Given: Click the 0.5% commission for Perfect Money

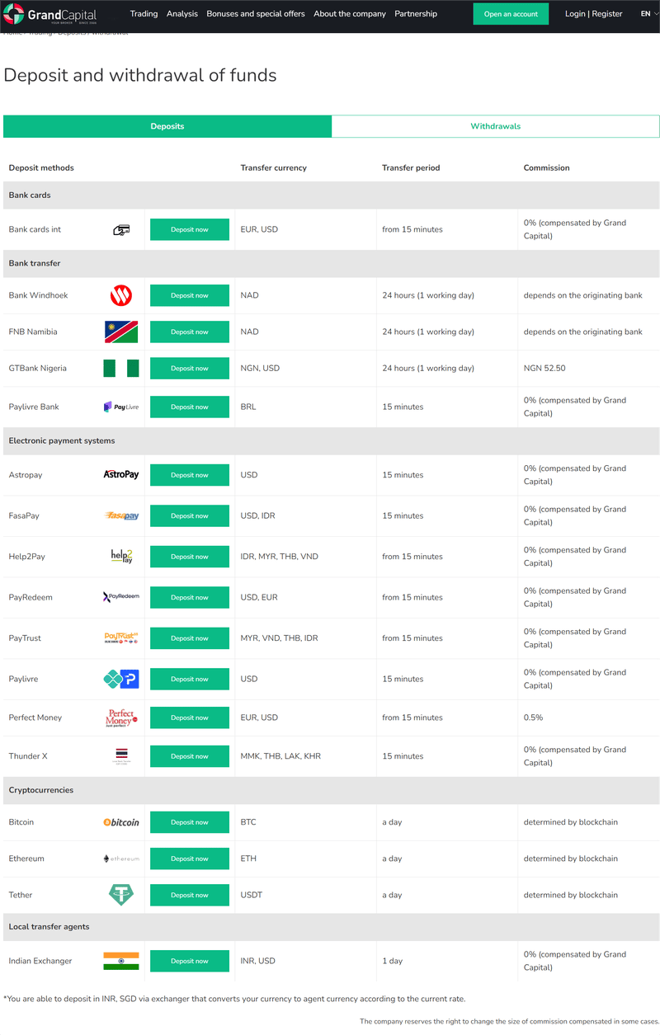Looking at the screenshot, I should 534,717.
